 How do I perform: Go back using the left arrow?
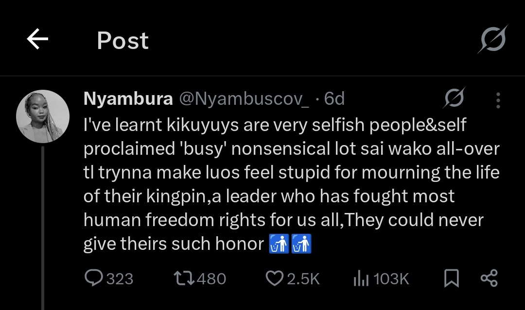point(37,39)
